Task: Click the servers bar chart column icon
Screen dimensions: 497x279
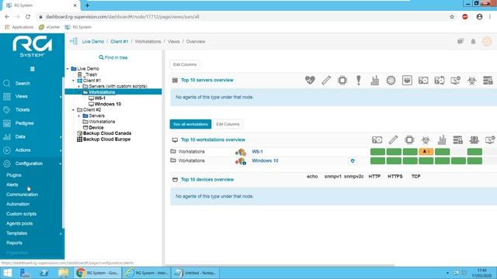Action: point(374,81)
